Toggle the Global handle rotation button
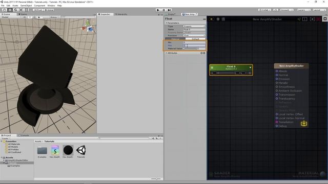The width and height of the screenshot is (328, 184). [x=49, y=10]
